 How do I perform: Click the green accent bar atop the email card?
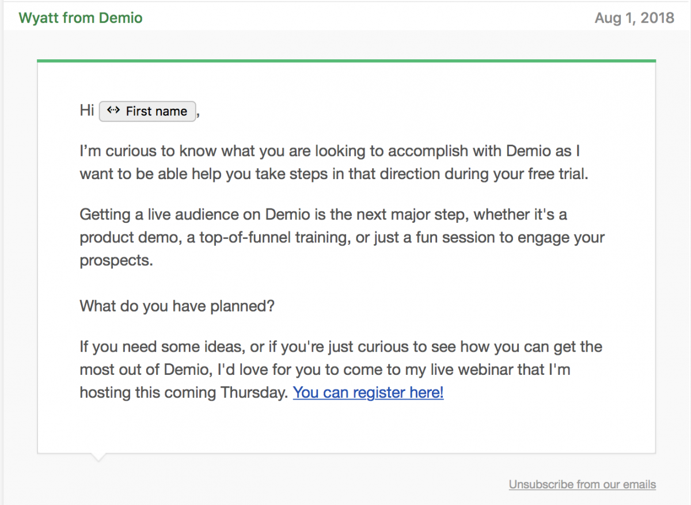point(345,59)
